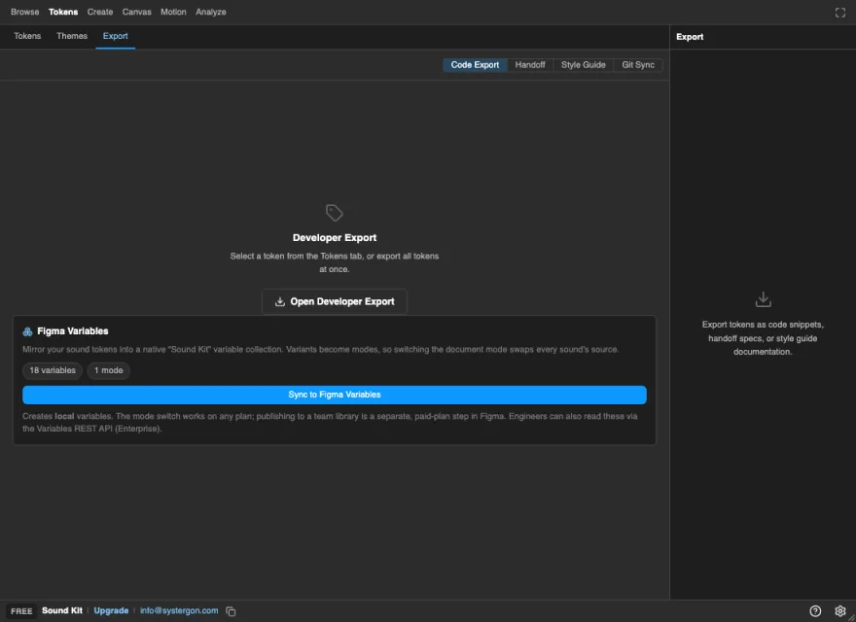
Task: Choose the Code Export mode
Action: (475, 65)
